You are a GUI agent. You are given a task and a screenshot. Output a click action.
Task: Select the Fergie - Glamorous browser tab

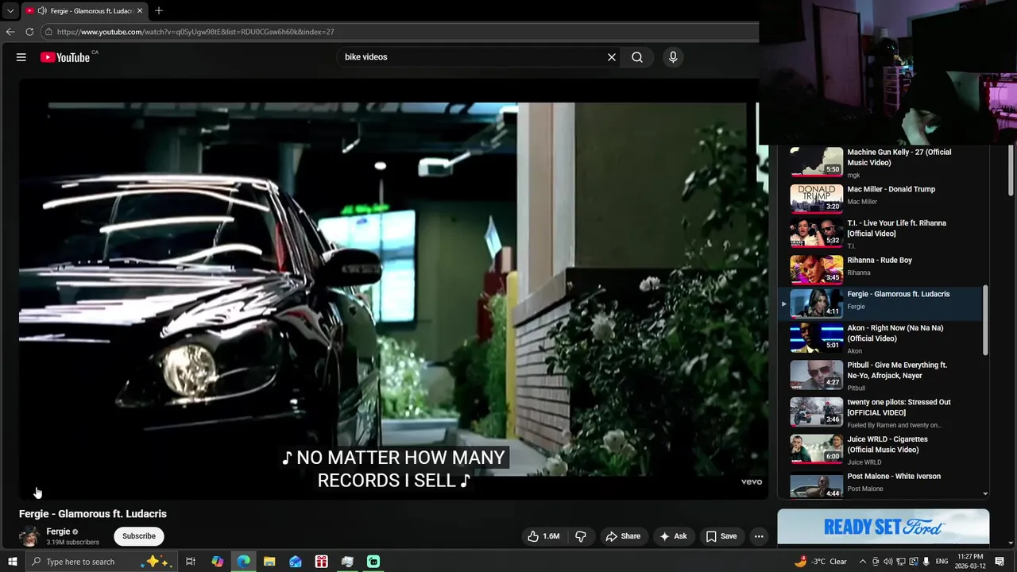point(85,11)
